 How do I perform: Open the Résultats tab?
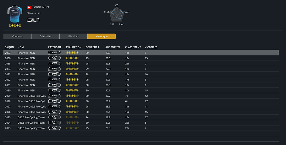[x=74, y=36]
